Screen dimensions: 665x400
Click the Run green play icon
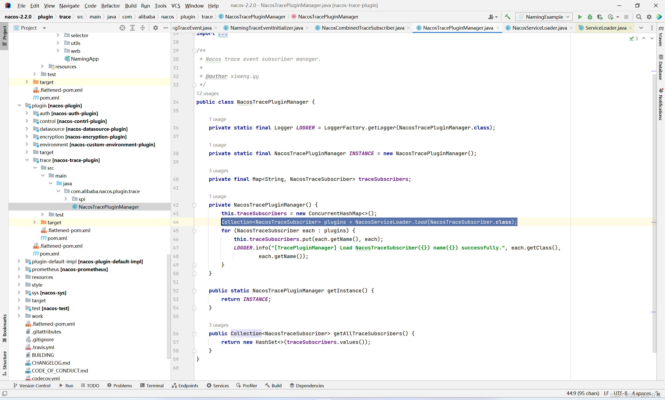[x=580, y=17]
